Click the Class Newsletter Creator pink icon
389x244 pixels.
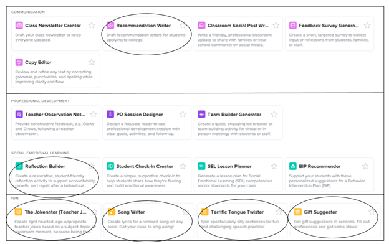[19, 26]
